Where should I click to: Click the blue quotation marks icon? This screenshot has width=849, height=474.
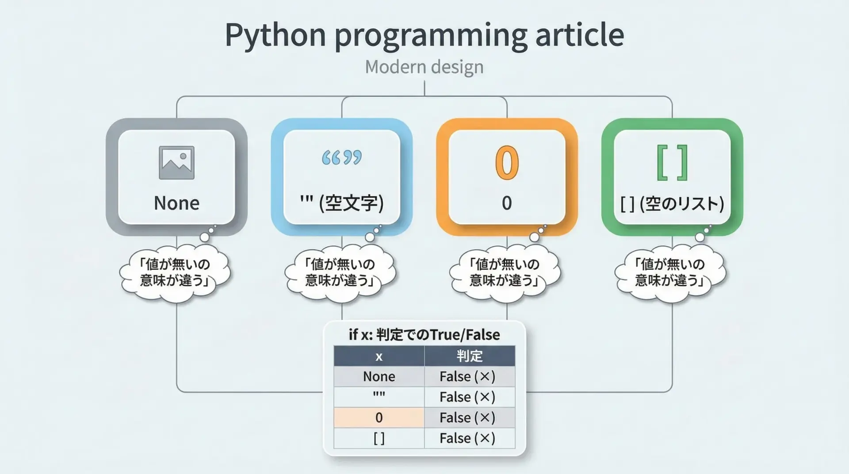[341, 157]
